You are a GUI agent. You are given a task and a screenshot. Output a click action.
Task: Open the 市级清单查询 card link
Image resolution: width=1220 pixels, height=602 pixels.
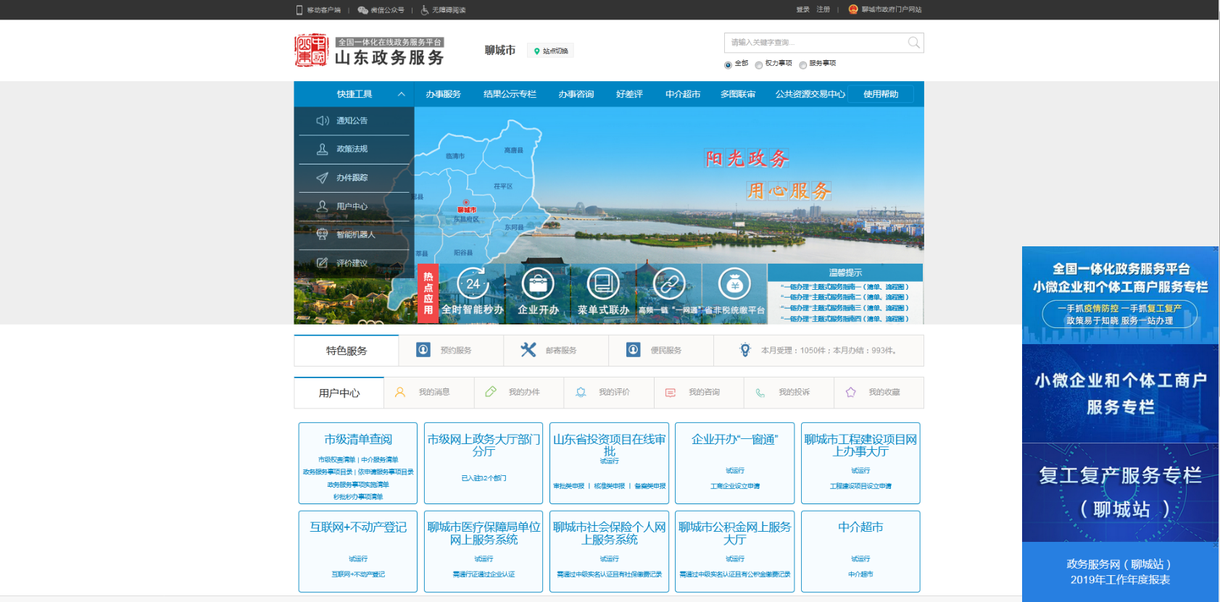tap(358, 439)
